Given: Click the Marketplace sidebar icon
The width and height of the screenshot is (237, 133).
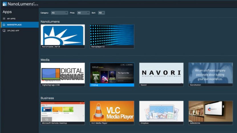Looking at the screenshot, I should tap(4, 25).
